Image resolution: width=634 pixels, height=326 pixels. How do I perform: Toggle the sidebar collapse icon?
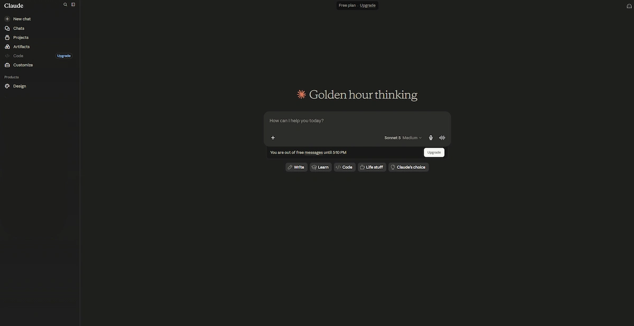(x=73, y=5)
